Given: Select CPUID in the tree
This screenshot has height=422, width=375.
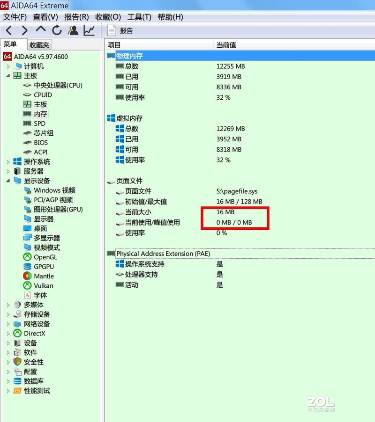Looking at the screenshot, I should pos(43,95).
